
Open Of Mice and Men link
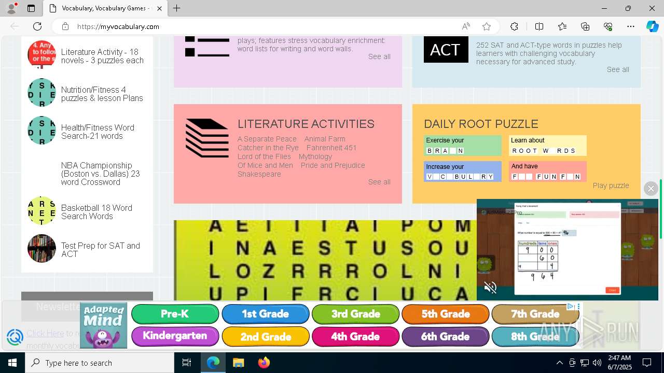coord(265,165)
